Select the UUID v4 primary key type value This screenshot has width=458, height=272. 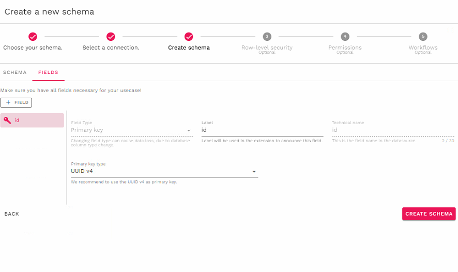coord(155,171)
